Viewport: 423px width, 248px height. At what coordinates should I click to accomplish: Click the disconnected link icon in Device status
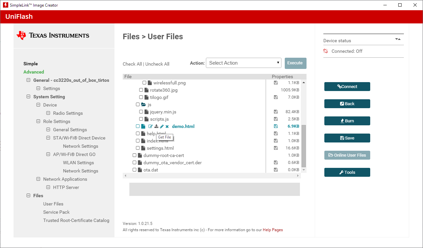point(326,51)
